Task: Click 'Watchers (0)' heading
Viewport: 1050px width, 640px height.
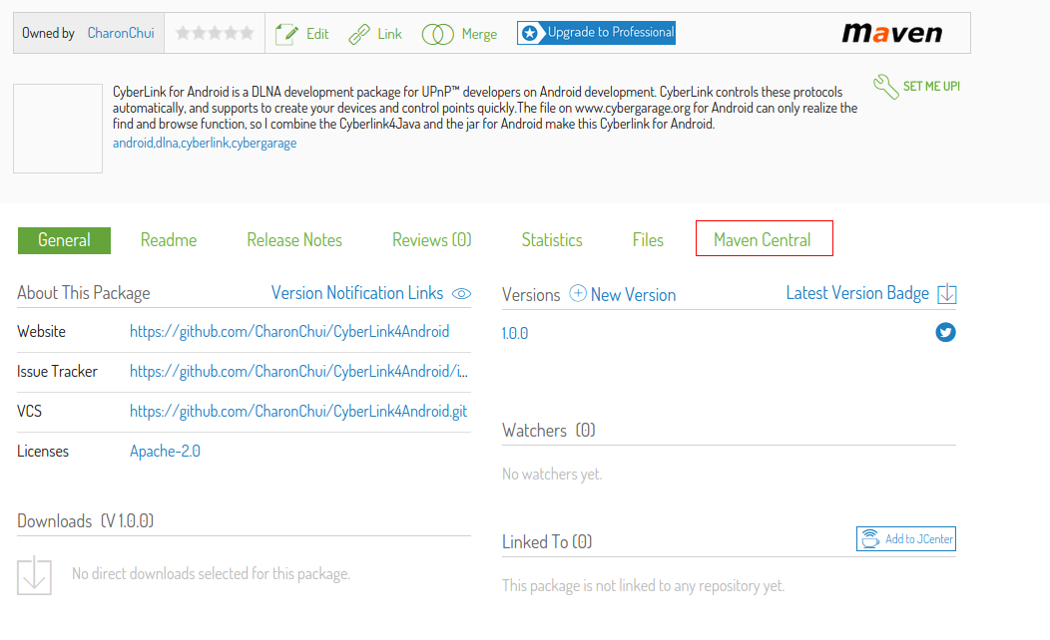Action: click(548, 430)
